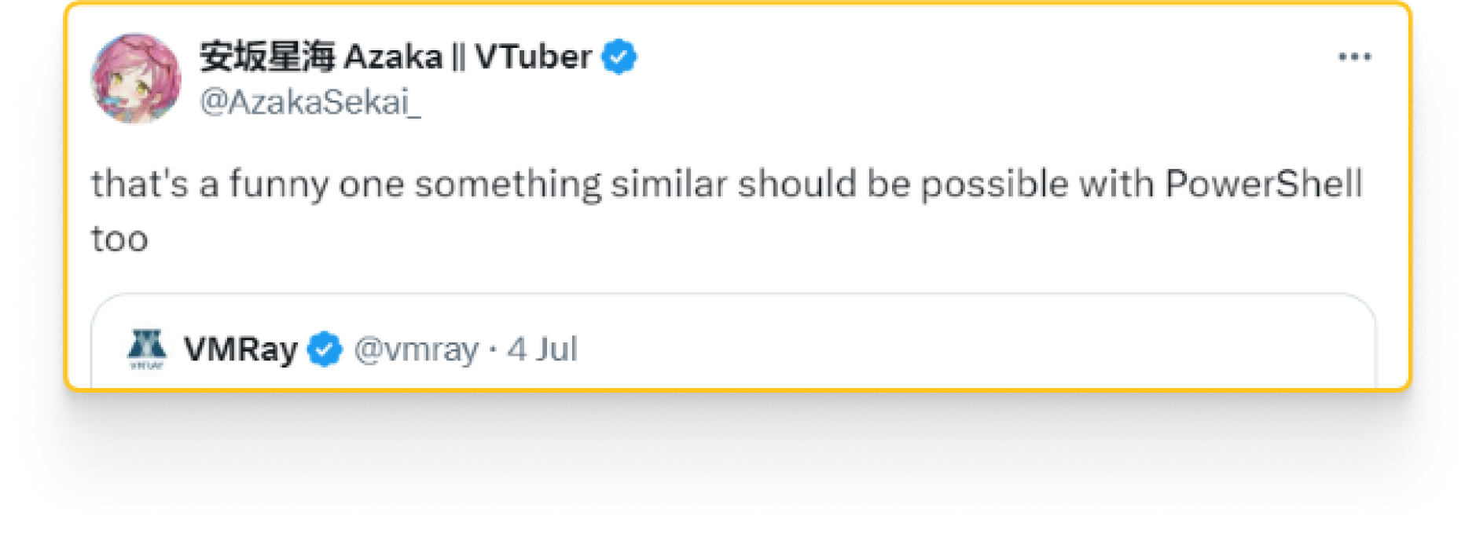Click the verified badge beside VTuber
The image size is (1476, 534).
point(619,57)
